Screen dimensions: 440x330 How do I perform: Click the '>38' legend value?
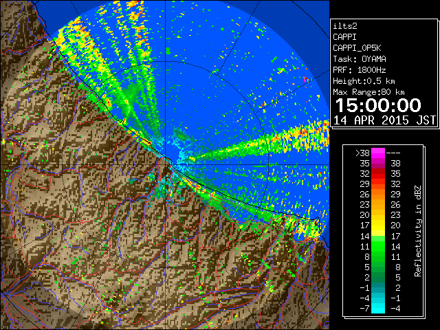(362, 153)
